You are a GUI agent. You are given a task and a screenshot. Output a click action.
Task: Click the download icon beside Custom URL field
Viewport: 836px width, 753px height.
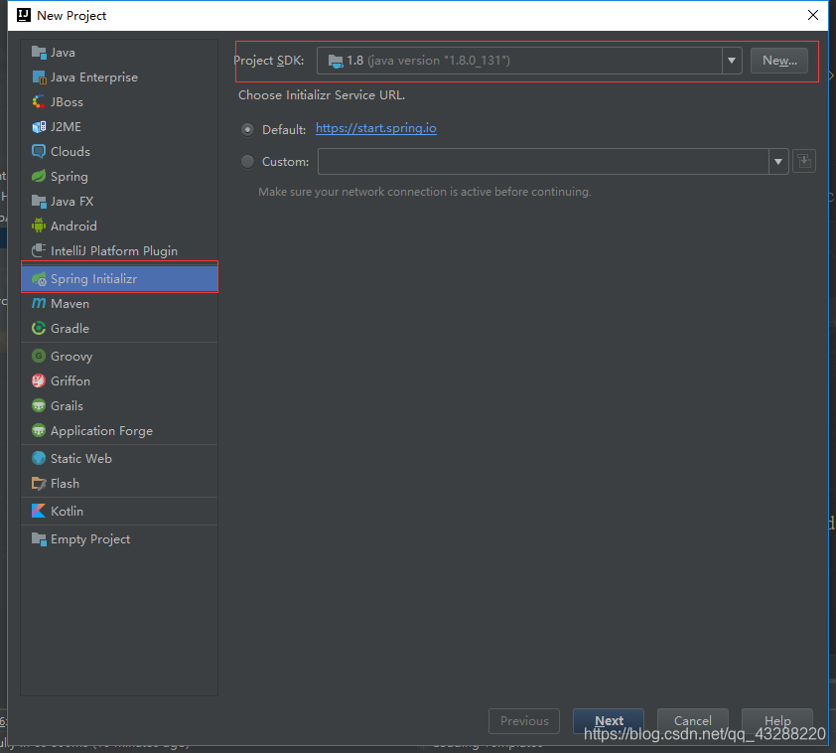pos(804,161)
